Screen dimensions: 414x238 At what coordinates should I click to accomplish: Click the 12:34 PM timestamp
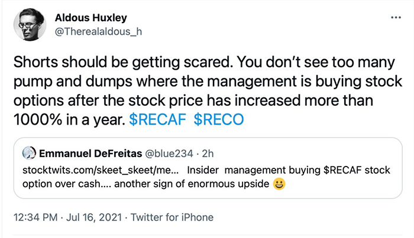pyautogui.click(x=38, y=217)
